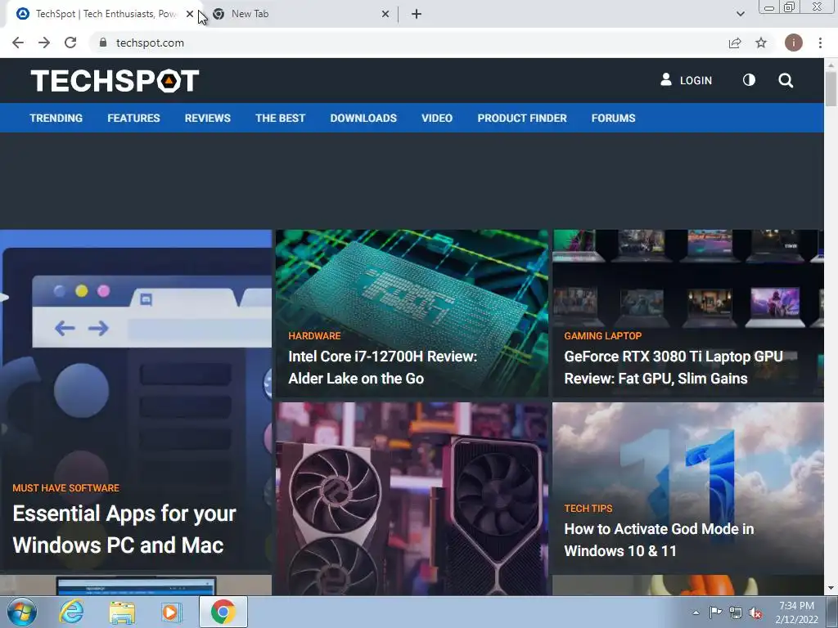Go to the VIDEO section
This screenshot has height=628, width=838.
click(437, 118)
